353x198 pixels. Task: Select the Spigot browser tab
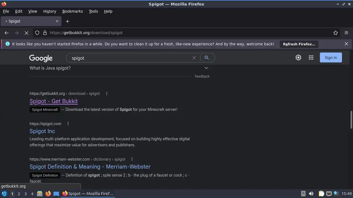[31, 21]
